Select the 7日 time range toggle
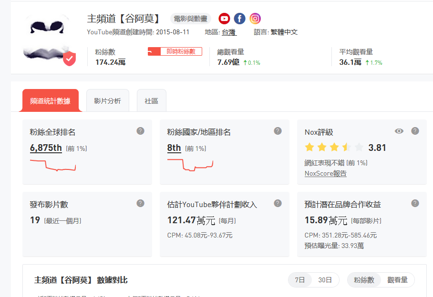433x297 pixels. 300,280
